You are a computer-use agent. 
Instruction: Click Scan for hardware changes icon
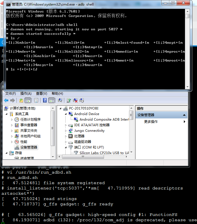60,100
